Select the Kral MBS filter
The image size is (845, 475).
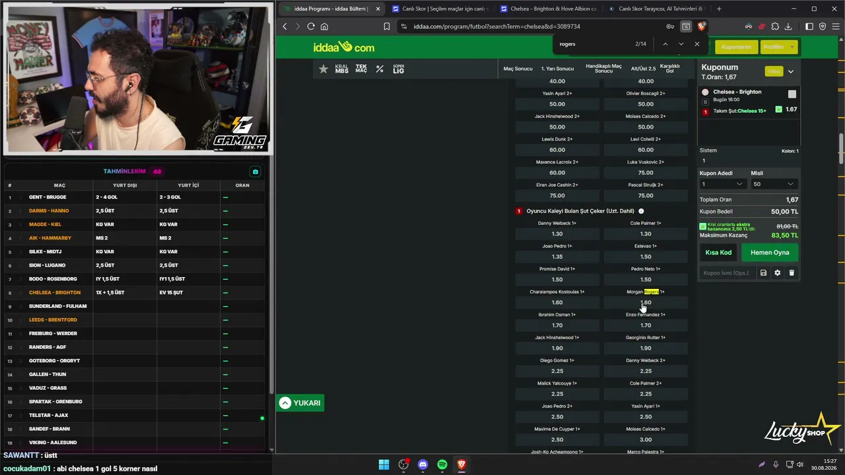pos(341,69)
